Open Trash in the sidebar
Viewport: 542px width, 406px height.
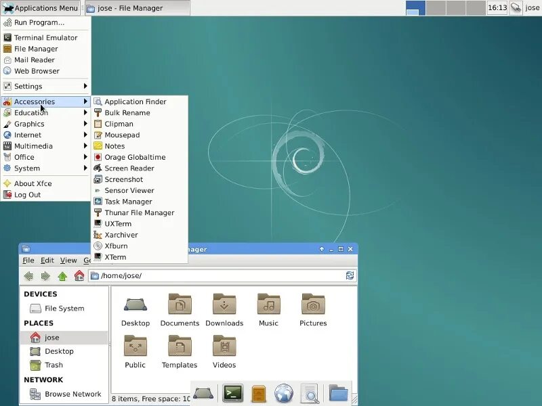coord(64,365)
